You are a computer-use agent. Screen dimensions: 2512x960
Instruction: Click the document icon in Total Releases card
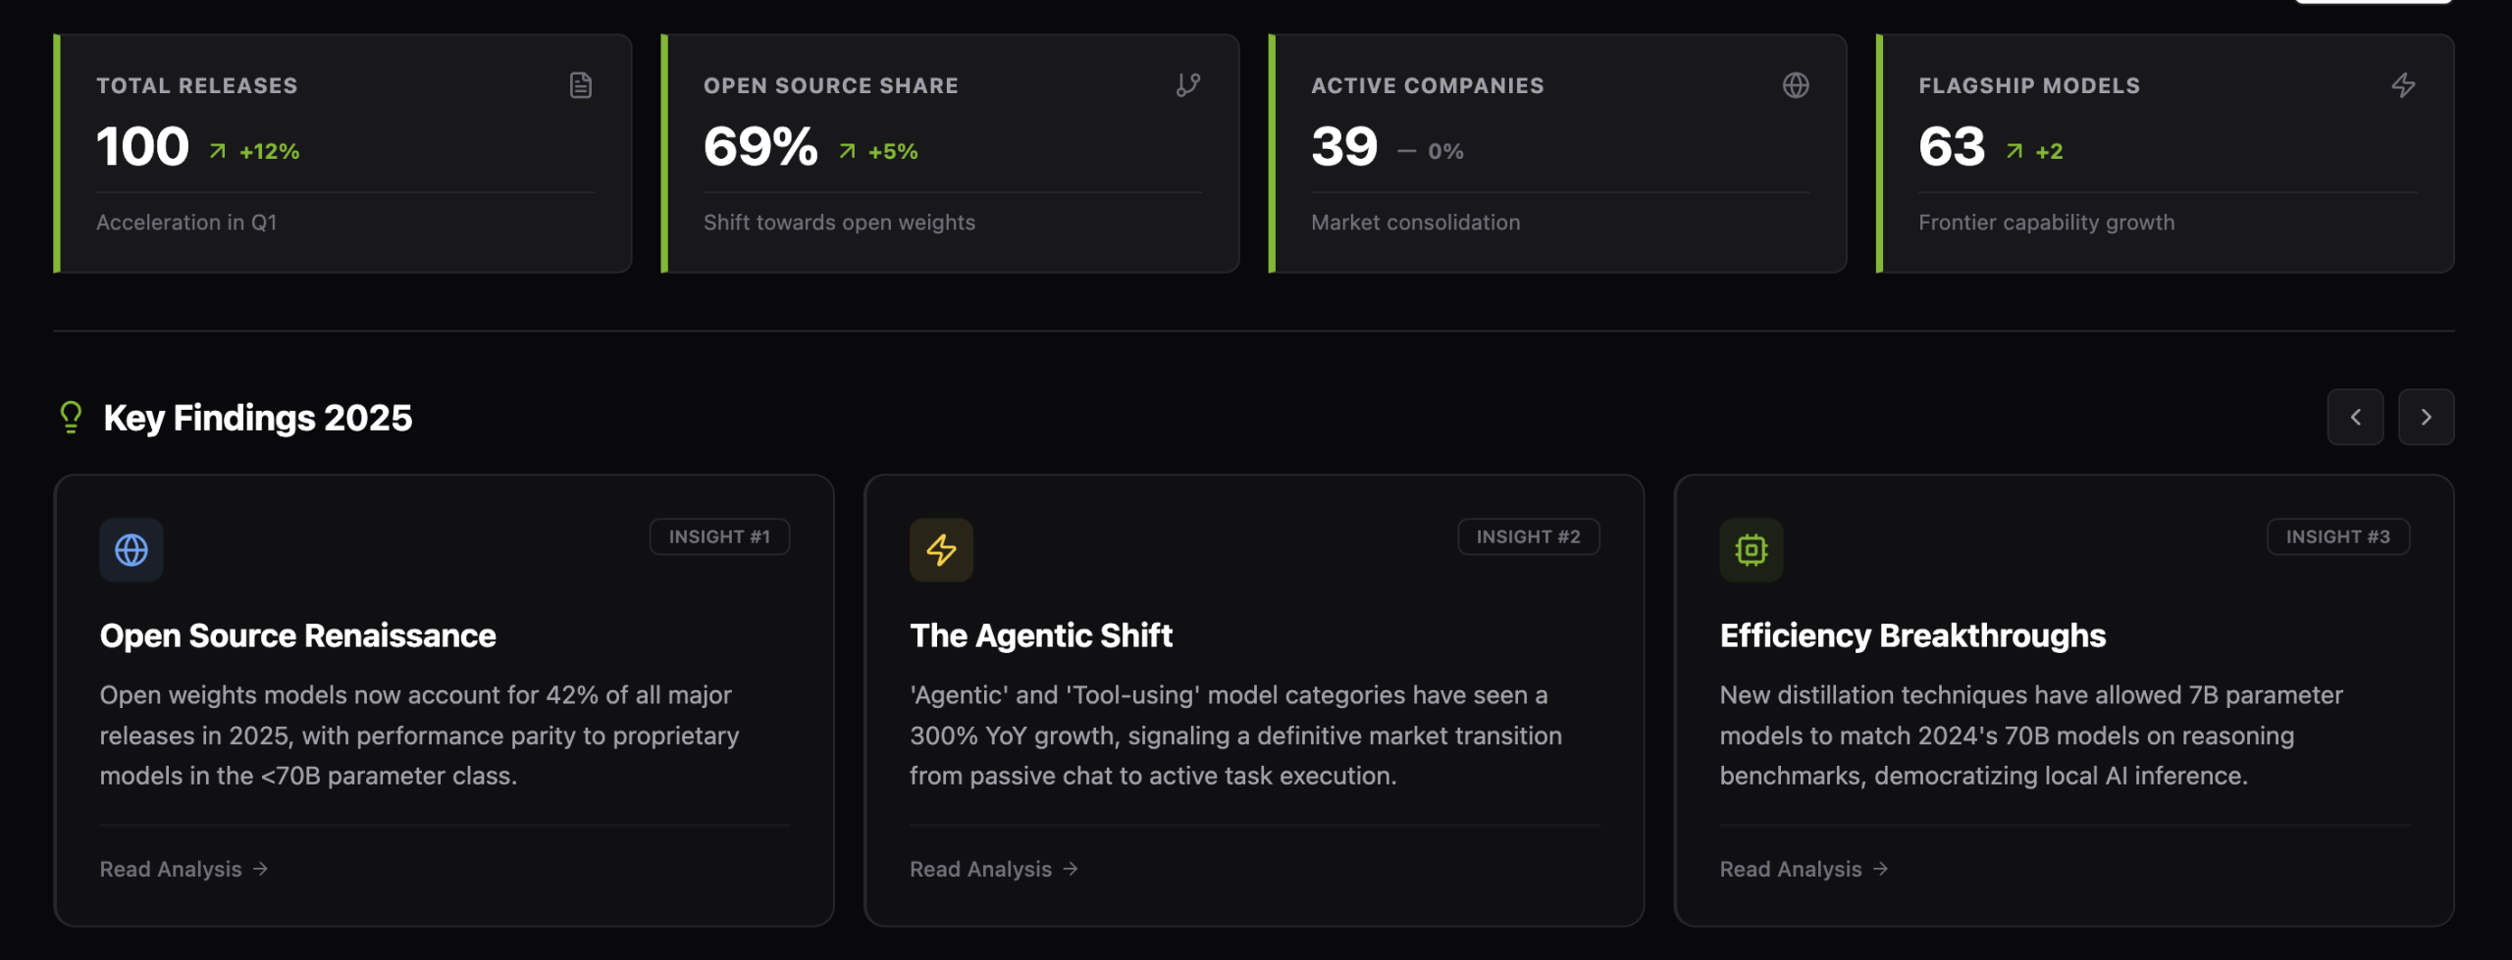[x=581, y=85]
